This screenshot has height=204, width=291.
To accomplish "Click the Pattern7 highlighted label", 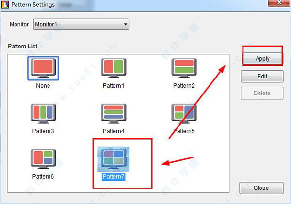I will pyautogui.click(x=113, y=176).
